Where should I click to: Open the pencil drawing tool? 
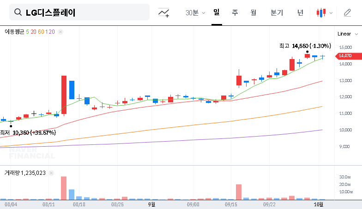[347, 12]
